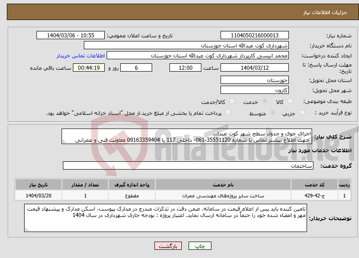Click the چاپ (print) button
The width and height of the screenshot is (359, 258).
pos(200,246)
